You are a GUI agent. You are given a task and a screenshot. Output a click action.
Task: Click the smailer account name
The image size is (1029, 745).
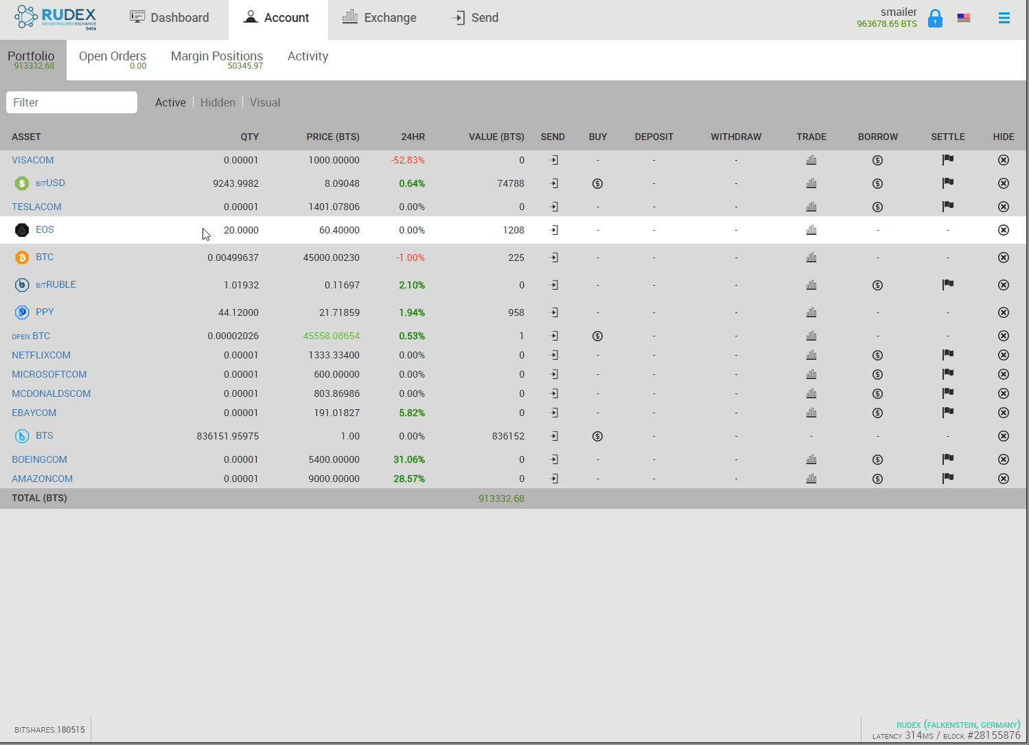click(899, 12)
